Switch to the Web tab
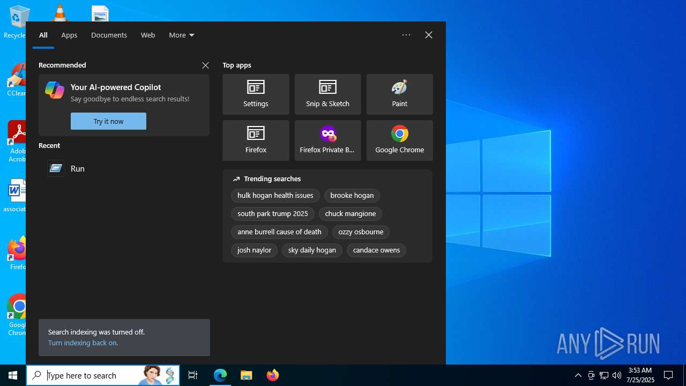Screen dimensions: 686x386 (148, 35)
